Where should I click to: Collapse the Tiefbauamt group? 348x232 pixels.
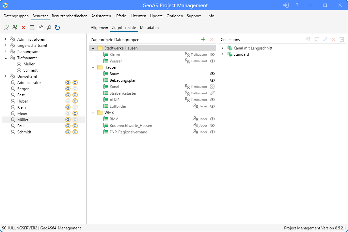click(x=6, y=58)
